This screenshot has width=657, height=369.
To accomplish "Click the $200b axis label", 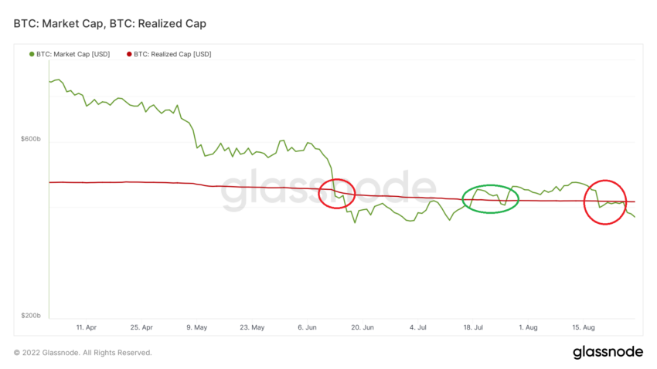I will click(31, 316).
